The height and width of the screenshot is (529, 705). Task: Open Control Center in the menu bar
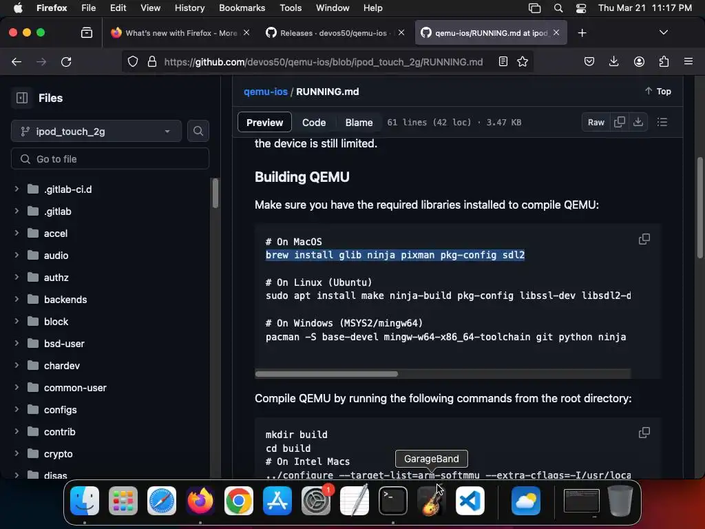tap(581, 8)
